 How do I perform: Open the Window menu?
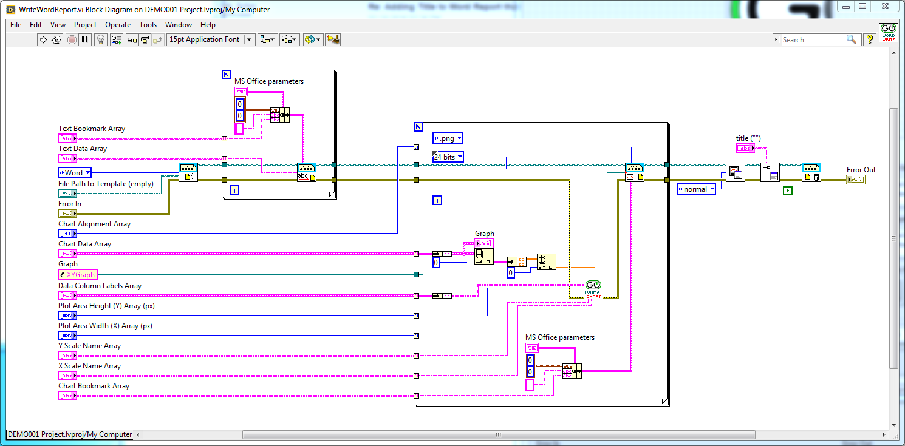click(x=179, y=25)
